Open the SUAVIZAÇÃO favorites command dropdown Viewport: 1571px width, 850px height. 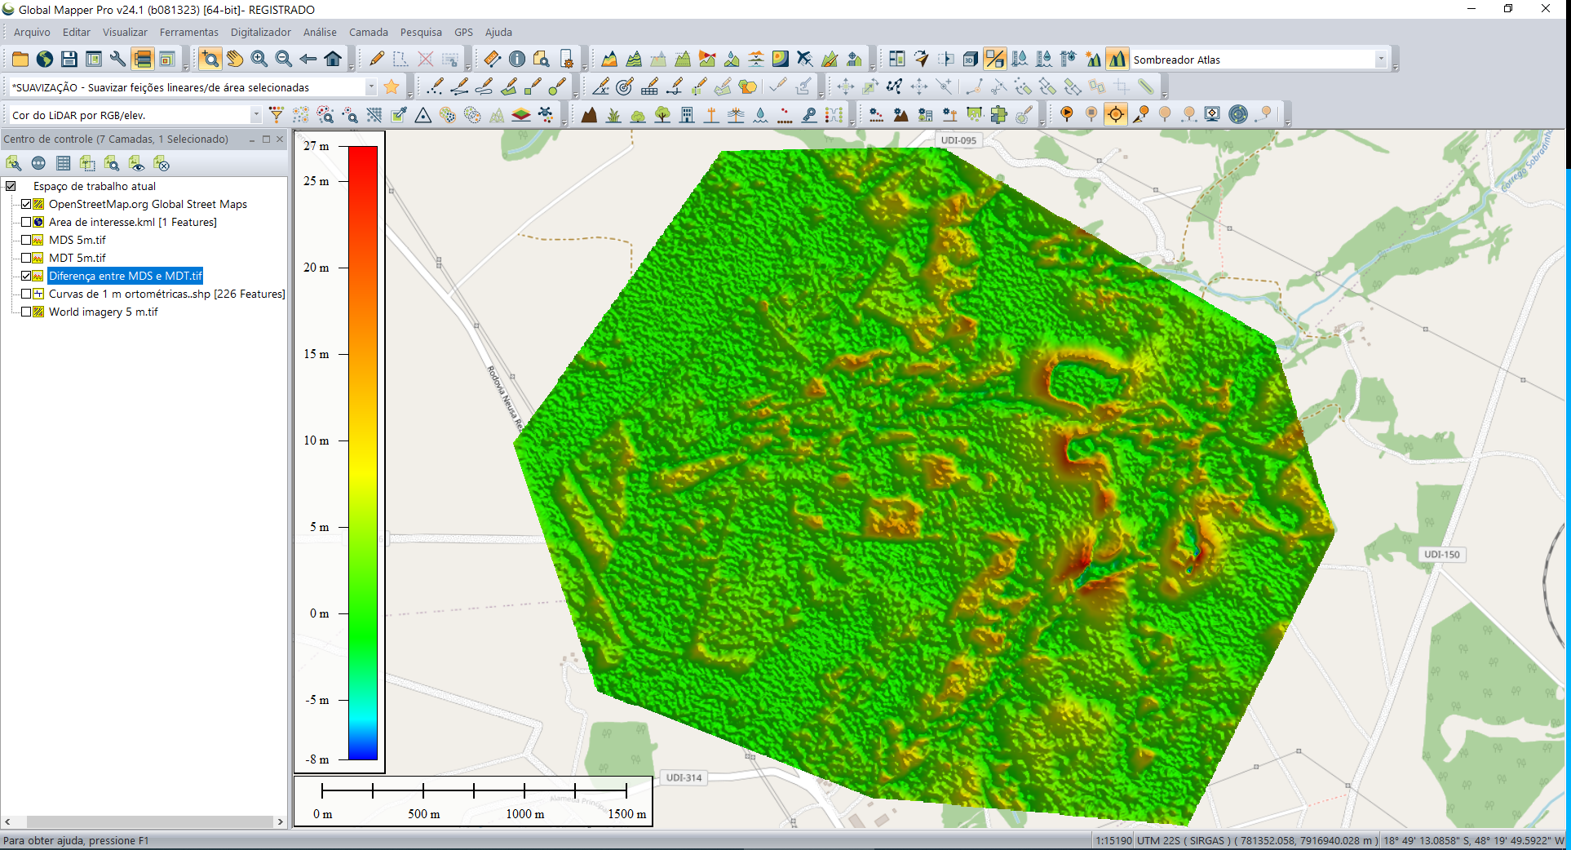click(x=371, y=87)
